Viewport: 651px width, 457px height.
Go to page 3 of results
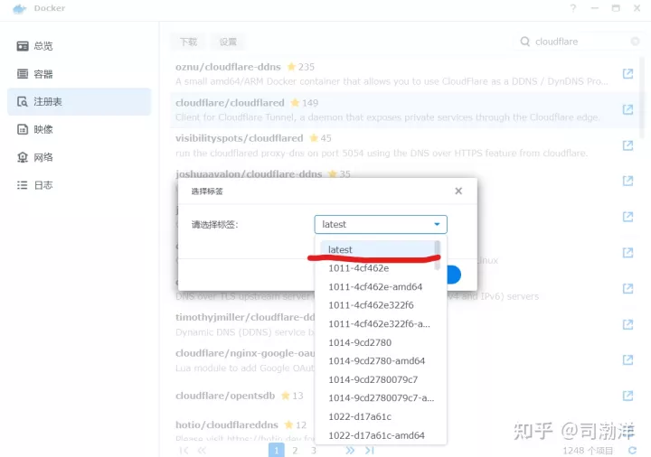click(314, 451)
